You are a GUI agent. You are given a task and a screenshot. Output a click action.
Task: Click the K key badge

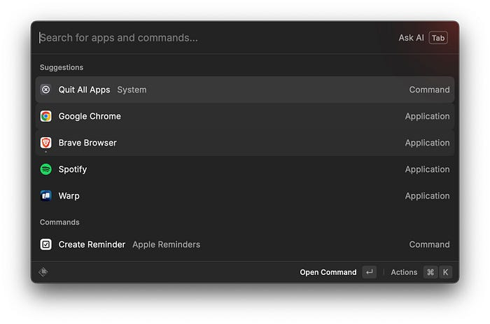(x=446, y=272)
